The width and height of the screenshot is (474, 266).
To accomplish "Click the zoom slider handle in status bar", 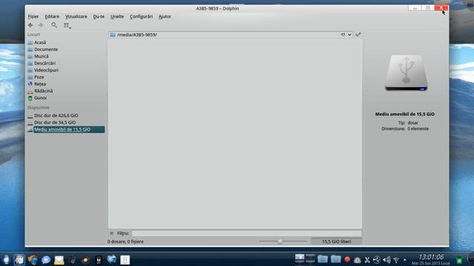I will (280, 242).
